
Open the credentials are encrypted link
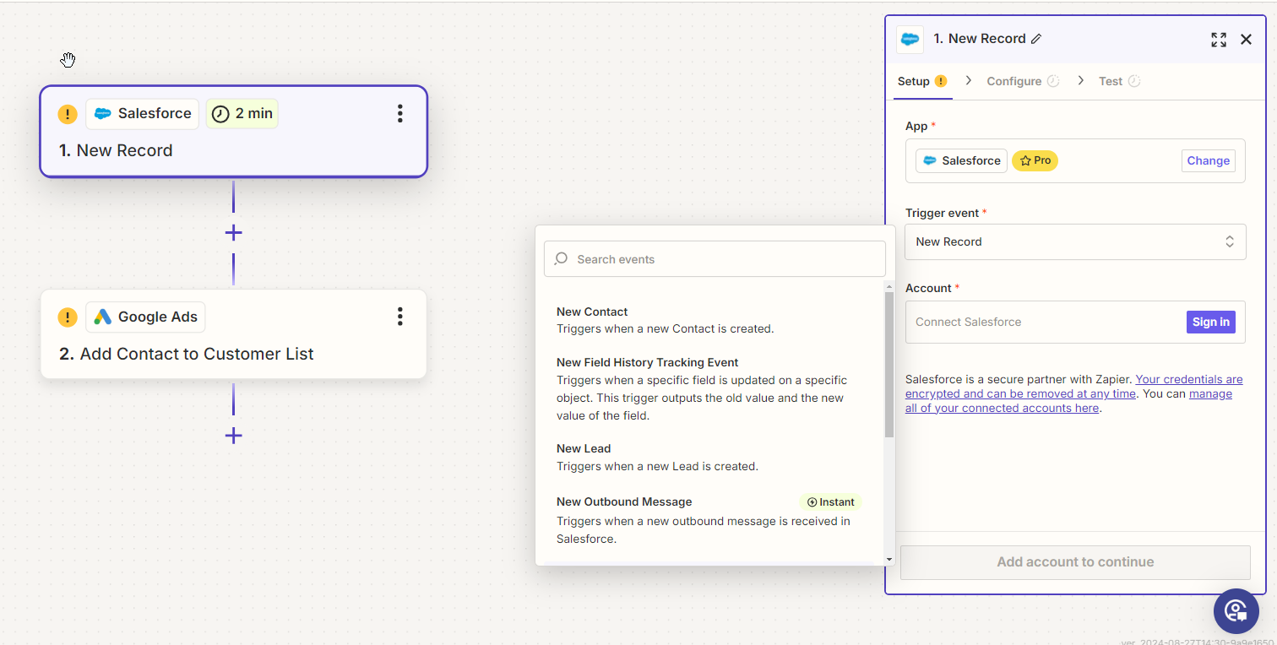(x=1074, y=387)
